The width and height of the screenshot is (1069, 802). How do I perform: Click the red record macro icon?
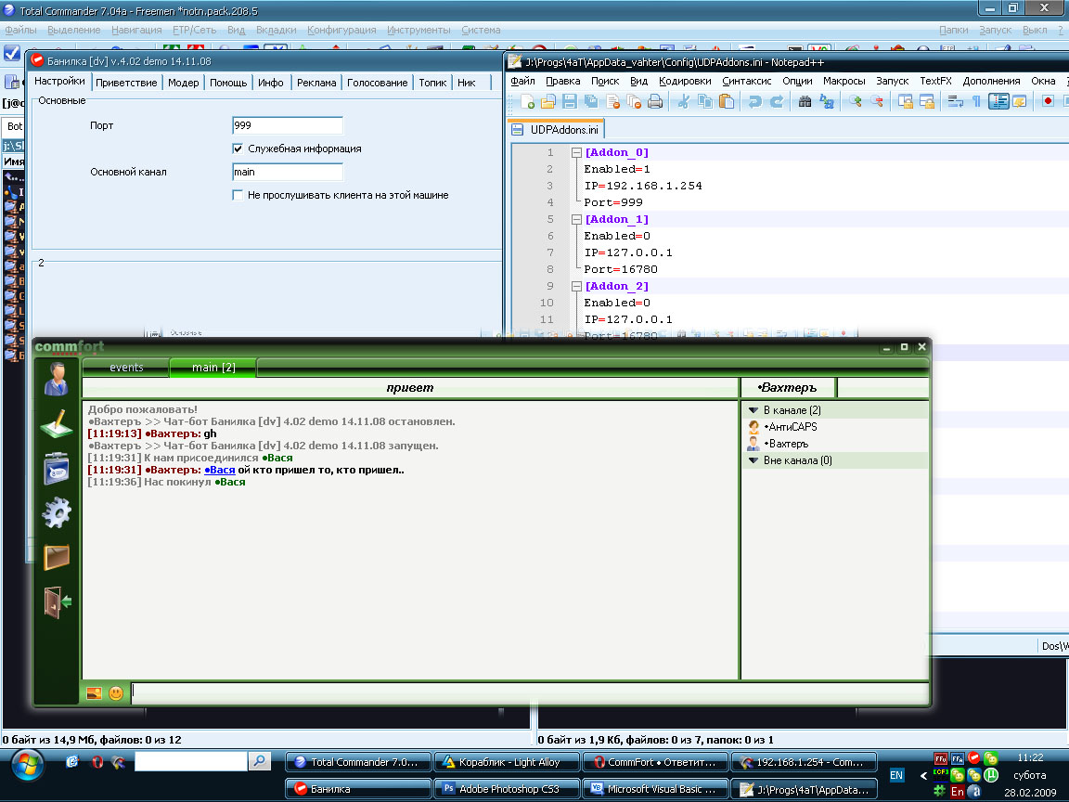(1048, 102)
